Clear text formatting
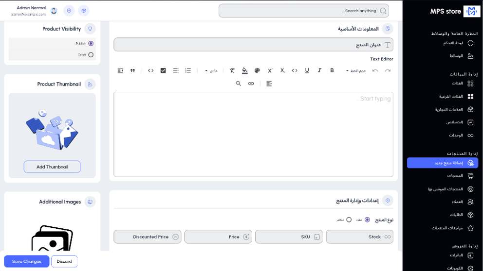The width and height of the screenshot is (483, 271). (x=232, y=70)
